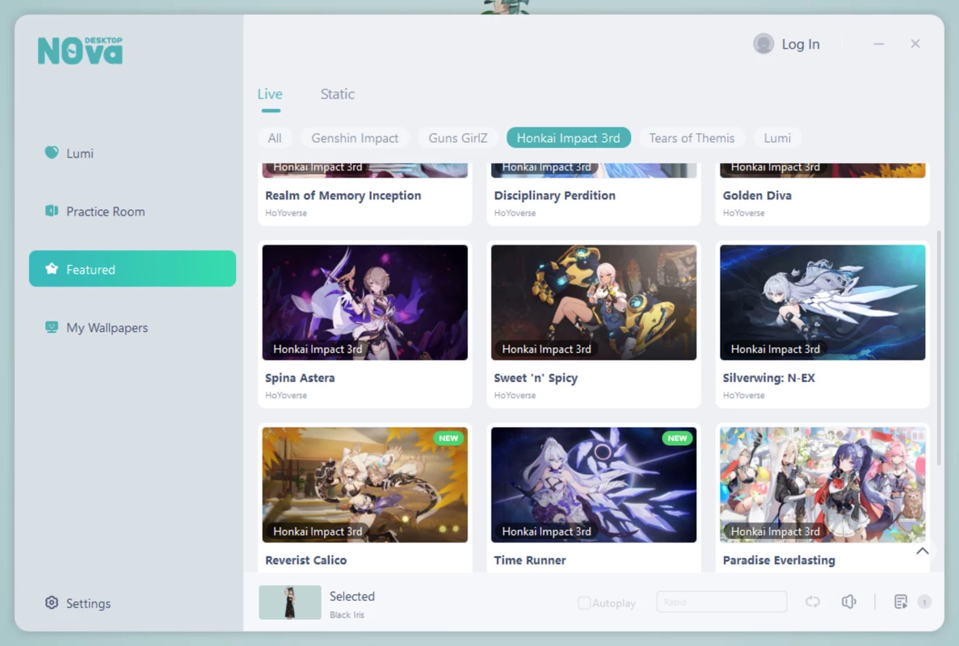Click the Time Runner title text
Screen dimensions: 959x646
[530, 560]
